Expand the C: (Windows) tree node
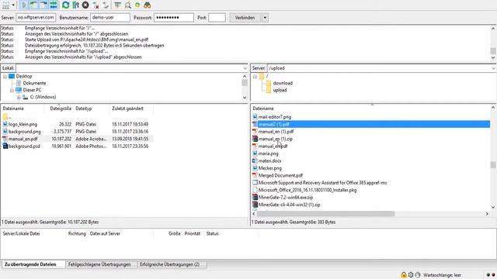Viewport: 497px width, 279px height. pos(19,98)
